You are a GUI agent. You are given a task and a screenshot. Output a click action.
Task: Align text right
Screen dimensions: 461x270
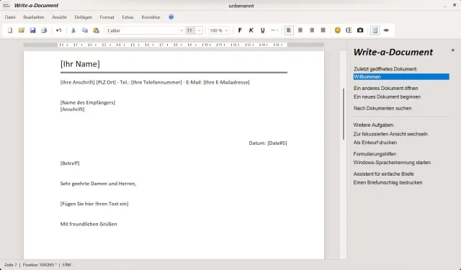click(312, 30)
